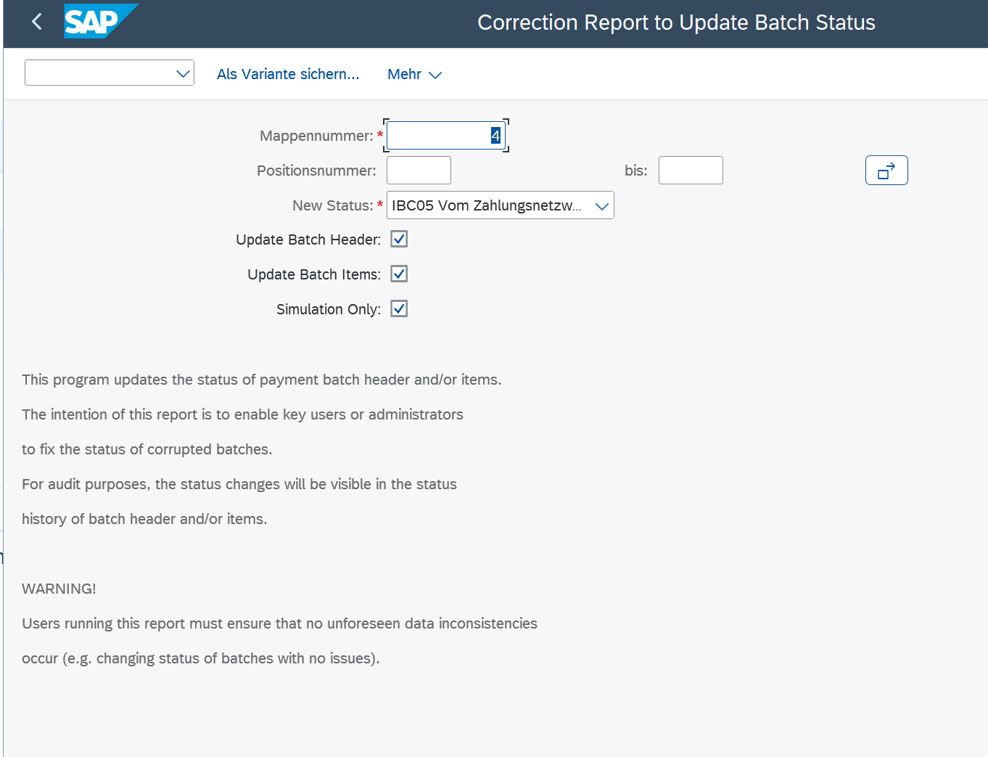
Task: Click the Correction Report page title
Action: click(675, 22)
